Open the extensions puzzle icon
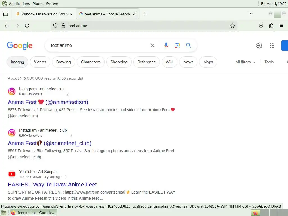Screen dimensions: 288x216 pyautogui.click(x=271, y=26)
